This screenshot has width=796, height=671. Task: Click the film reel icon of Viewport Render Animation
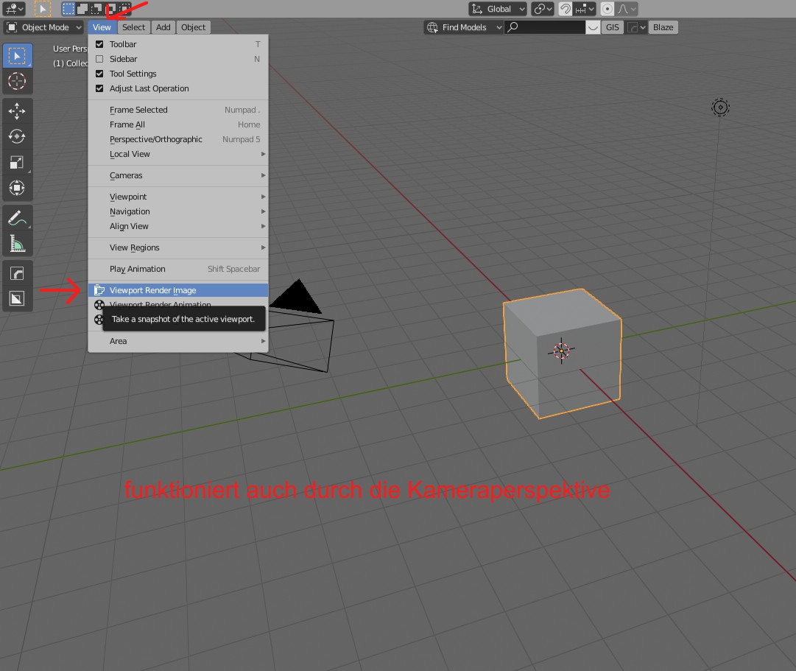point(99,305)
